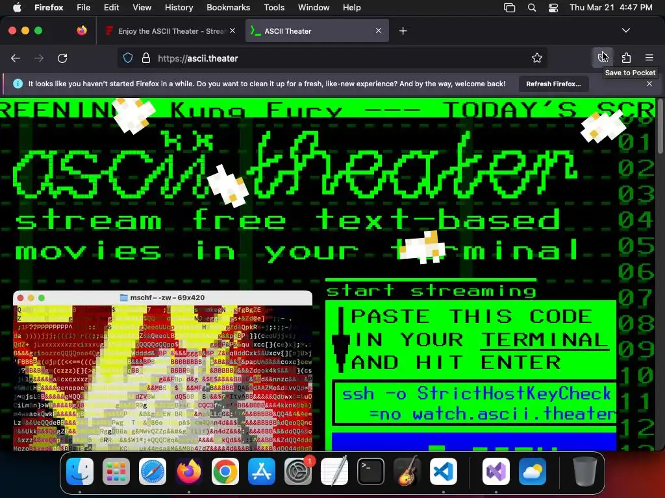Image resolution: width=665 pixels, height=498 pixels.
Task: Open Finder from the Dock
Action: pos(80,471)
